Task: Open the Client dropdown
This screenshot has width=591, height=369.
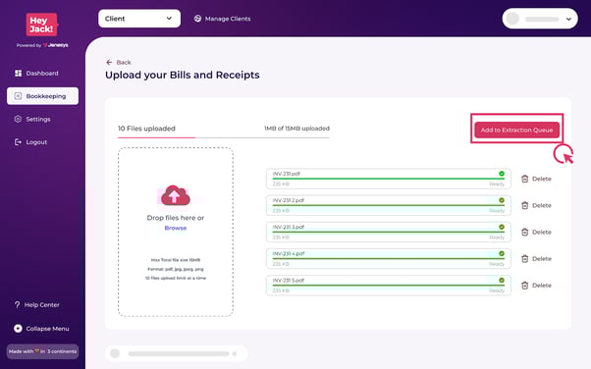Action: pos(139,19)
